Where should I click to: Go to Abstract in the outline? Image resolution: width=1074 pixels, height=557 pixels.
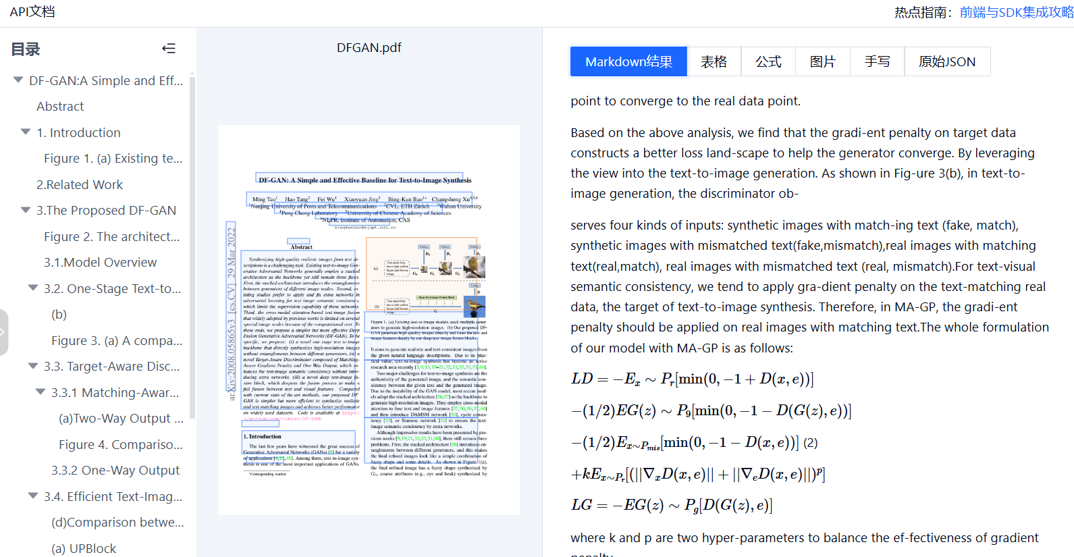(x=60, y=107)
